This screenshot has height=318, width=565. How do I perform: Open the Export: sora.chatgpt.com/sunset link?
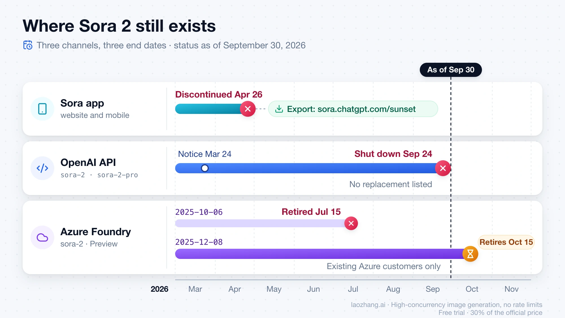[x=353, y=109]
